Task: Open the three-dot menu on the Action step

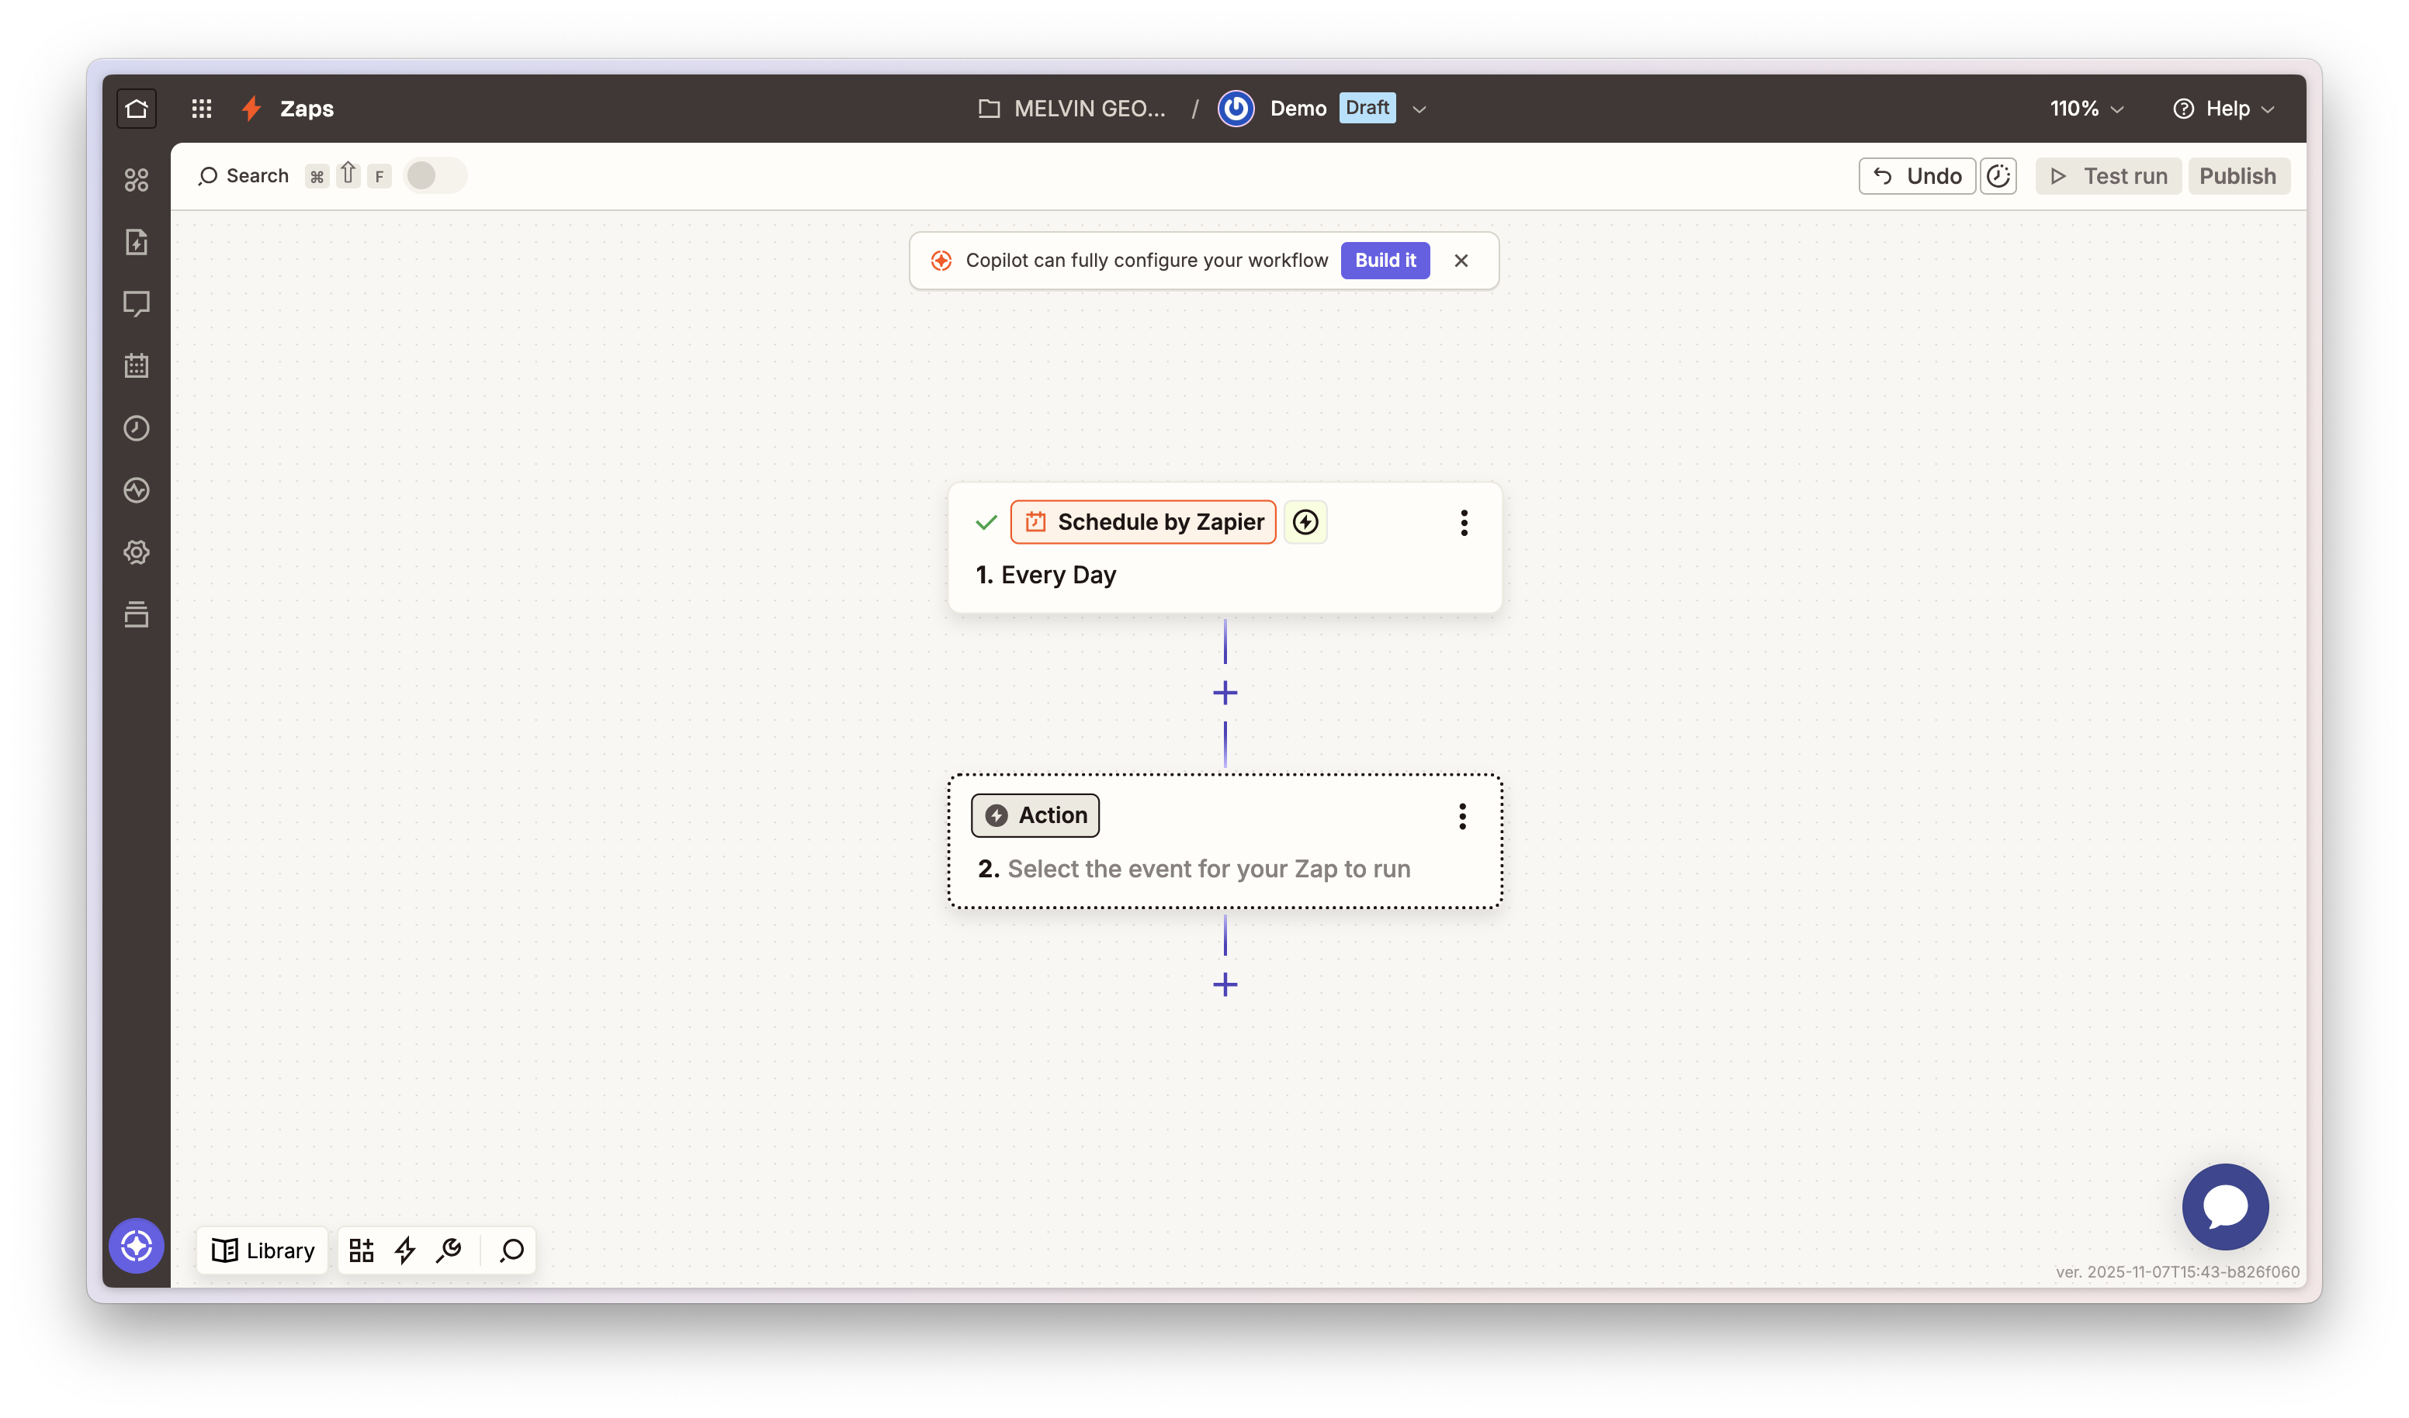Action: point(1461,816)
